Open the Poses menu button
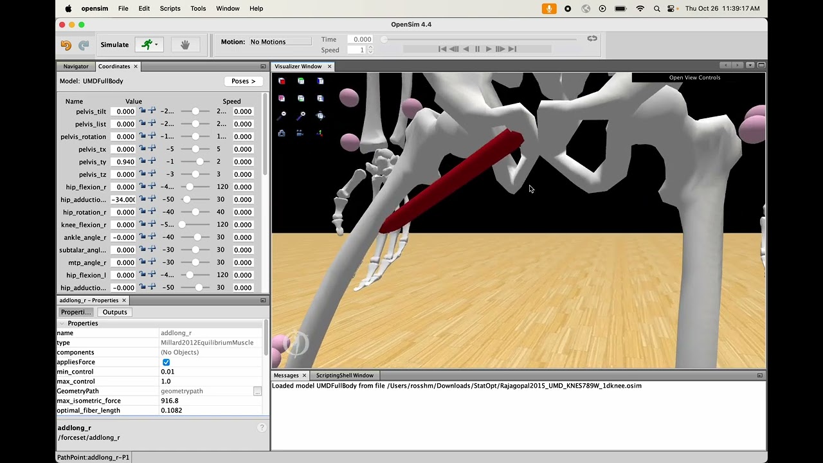The width and height of the screenshot is (823, 463). point(244,81)
